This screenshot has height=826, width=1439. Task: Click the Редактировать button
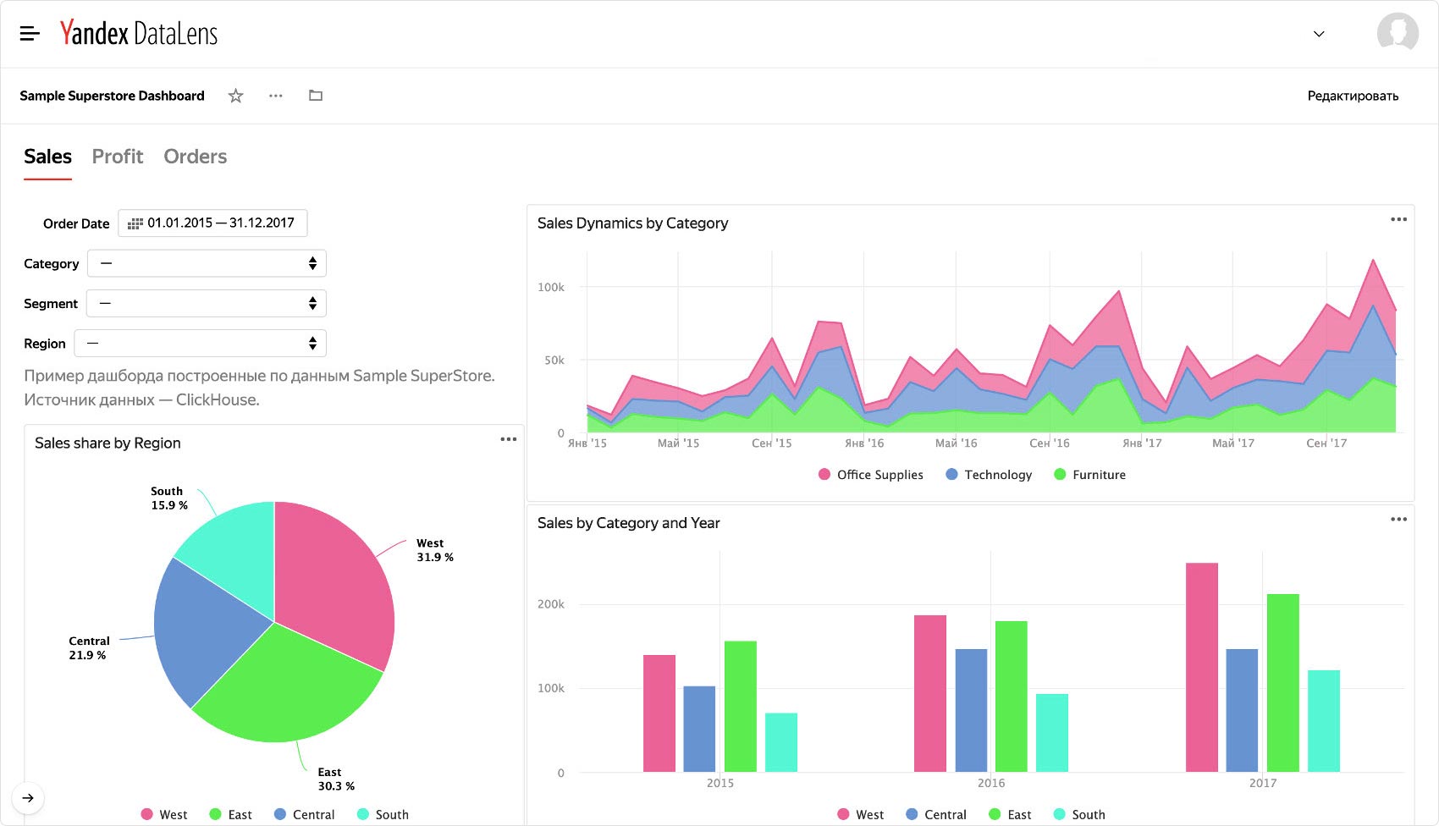(x=1353, y=96)
